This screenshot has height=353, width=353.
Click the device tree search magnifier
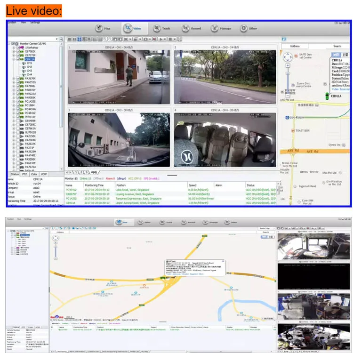[61, 39]
